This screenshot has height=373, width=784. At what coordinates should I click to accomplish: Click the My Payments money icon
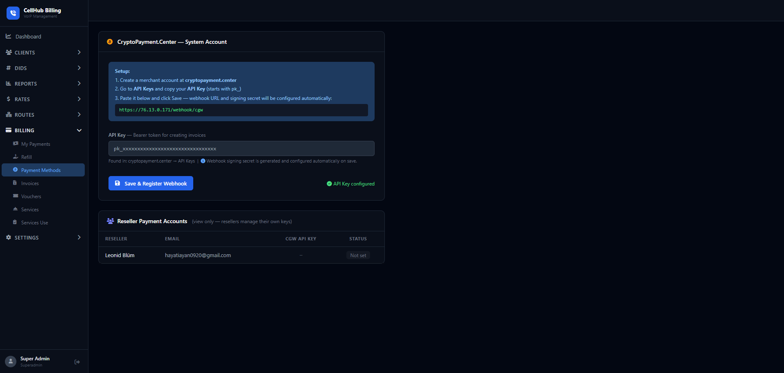16,144
